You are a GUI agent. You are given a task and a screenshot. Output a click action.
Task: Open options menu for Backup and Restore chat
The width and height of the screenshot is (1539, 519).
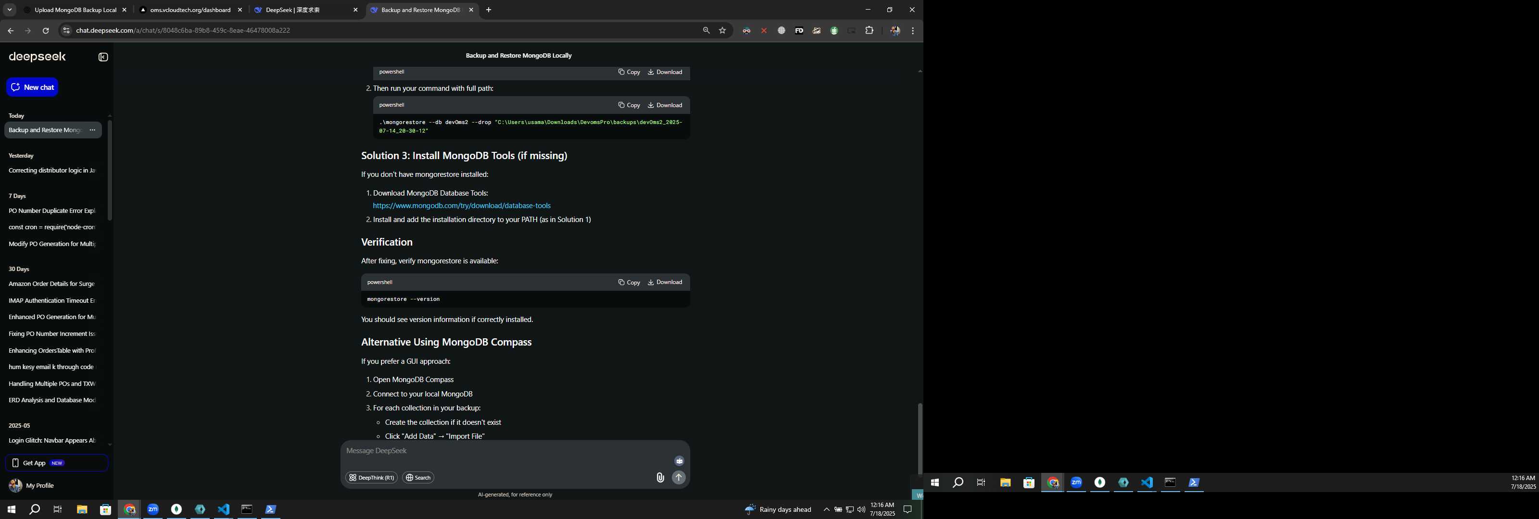[92, 130]
